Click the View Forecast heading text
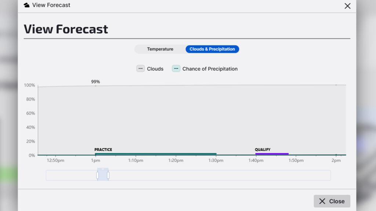This screenshot has height=211, width=376. click(x=66, y=29)
